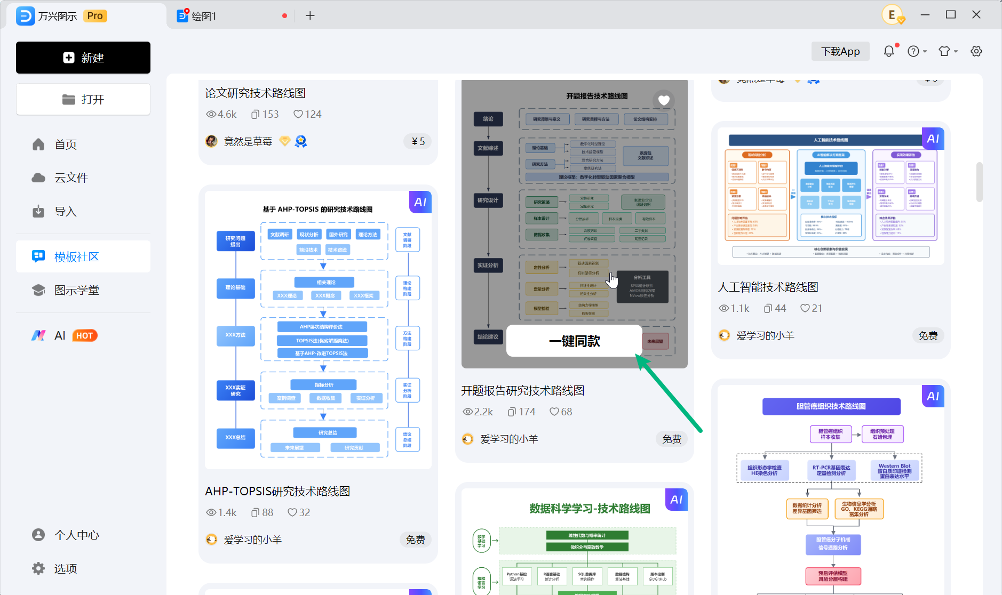The height and width of the screenshot is (595, 1002).
Task: Open 云文件 cloud files section
Action: 83,178
